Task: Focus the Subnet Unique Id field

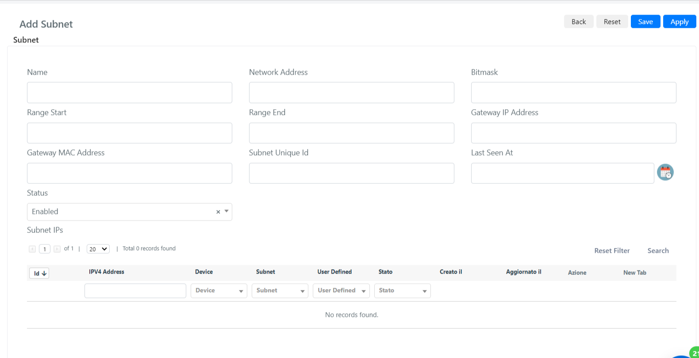Action: click(x=352, y=173)
